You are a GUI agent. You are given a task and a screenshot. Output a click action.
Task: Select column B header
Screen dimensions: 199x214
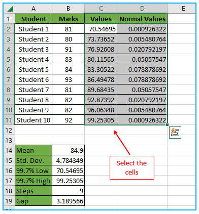click(x=68, y=8)
